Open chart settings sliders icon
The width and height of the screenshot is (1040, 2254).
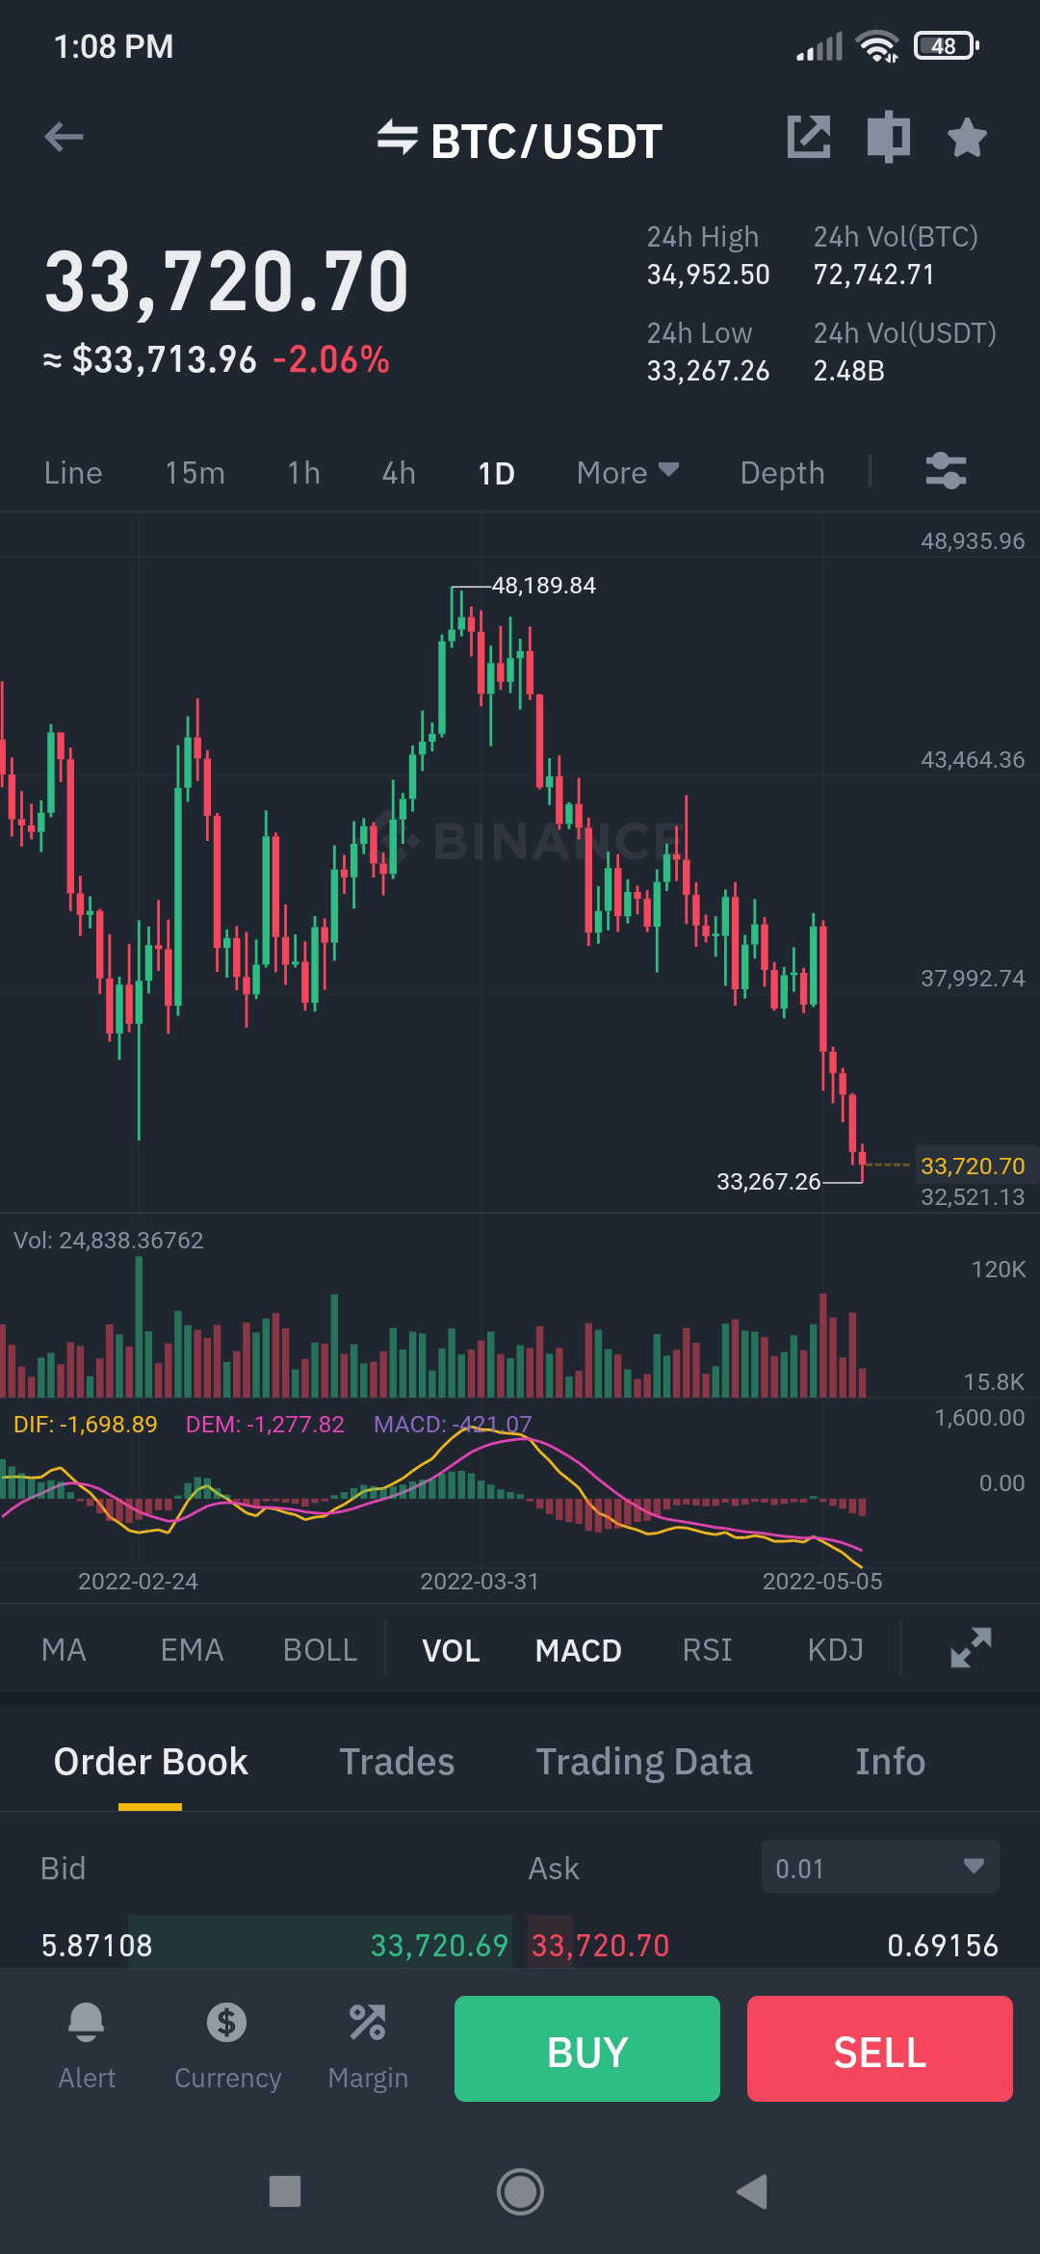pos(946,472)
